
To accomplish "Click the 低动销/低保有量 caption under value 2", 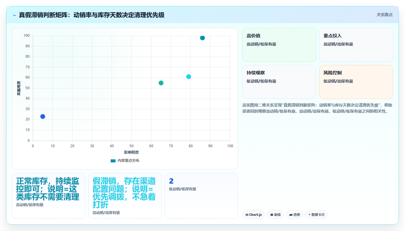I will pos(182,189).
